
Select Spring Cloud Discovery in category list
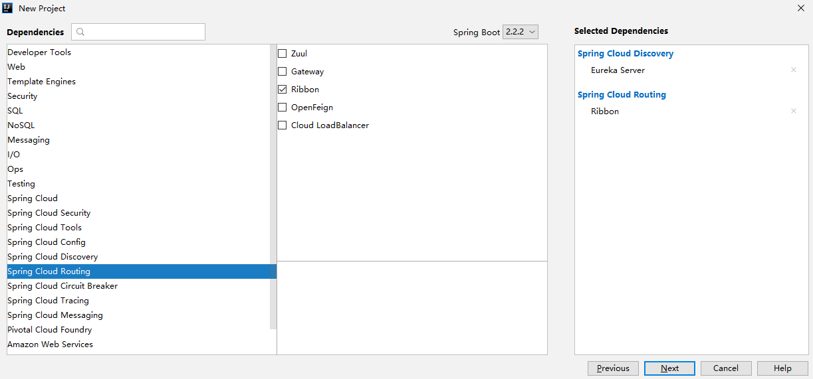(x=138, y=257)
